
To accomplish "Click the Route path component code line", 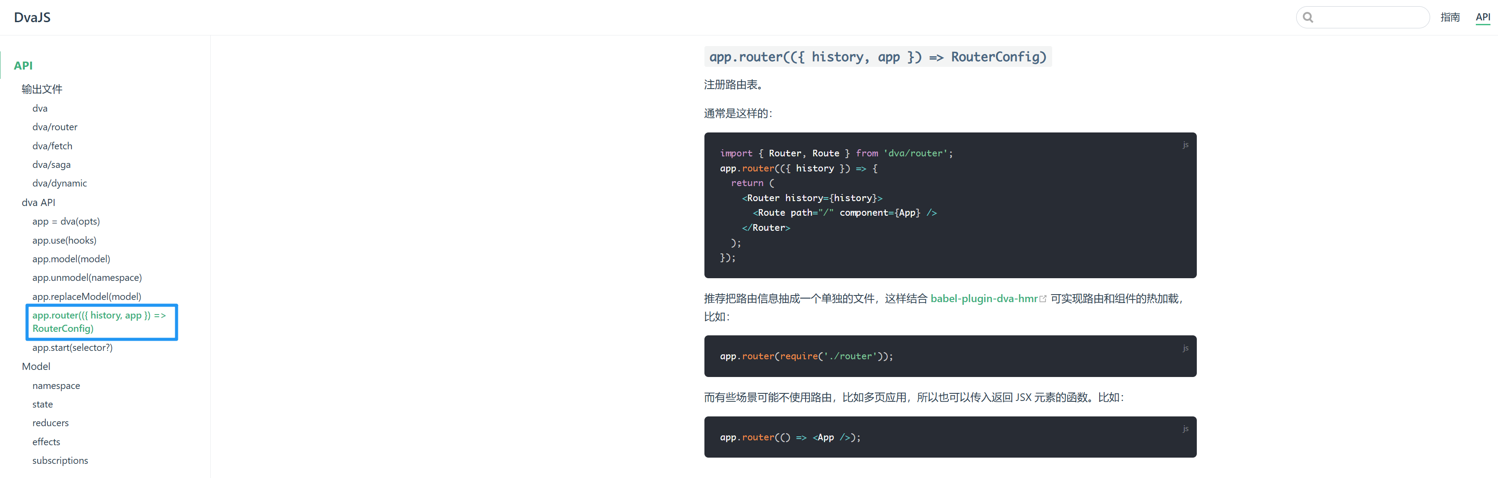I will [845, 213].
